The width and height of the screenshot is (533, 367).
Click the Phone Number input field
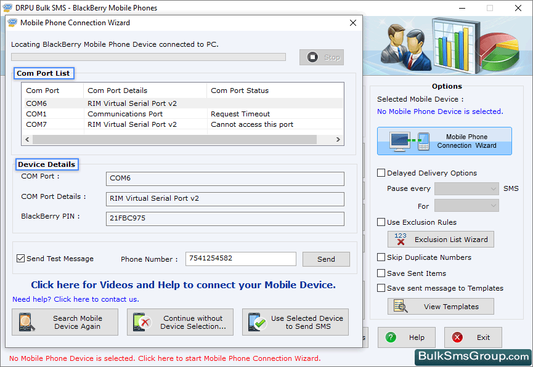pyautogui.click(x=241, y=259)
